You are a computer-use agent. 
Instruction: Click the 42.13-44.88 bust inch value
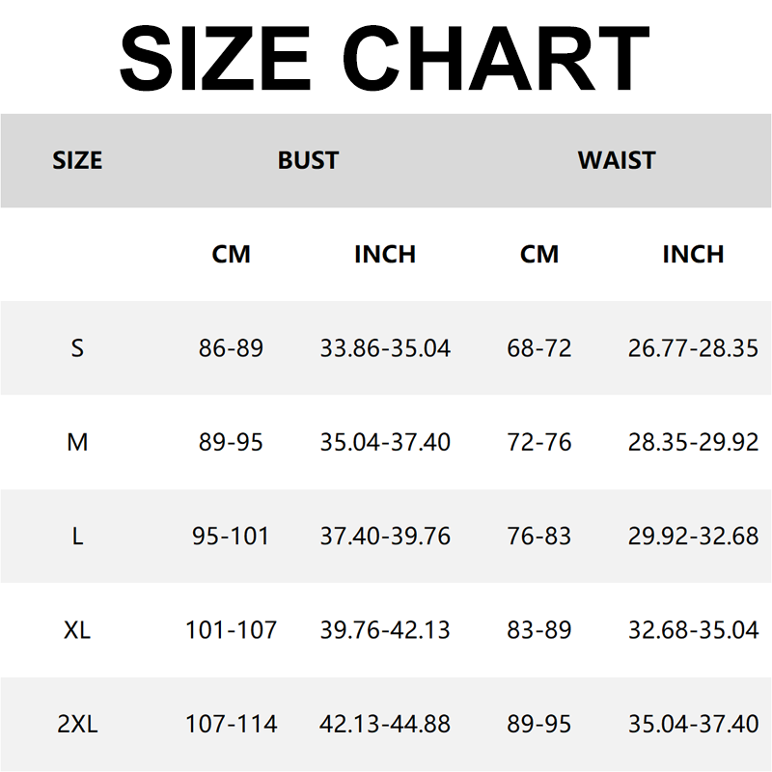click(x=385, y=724)
